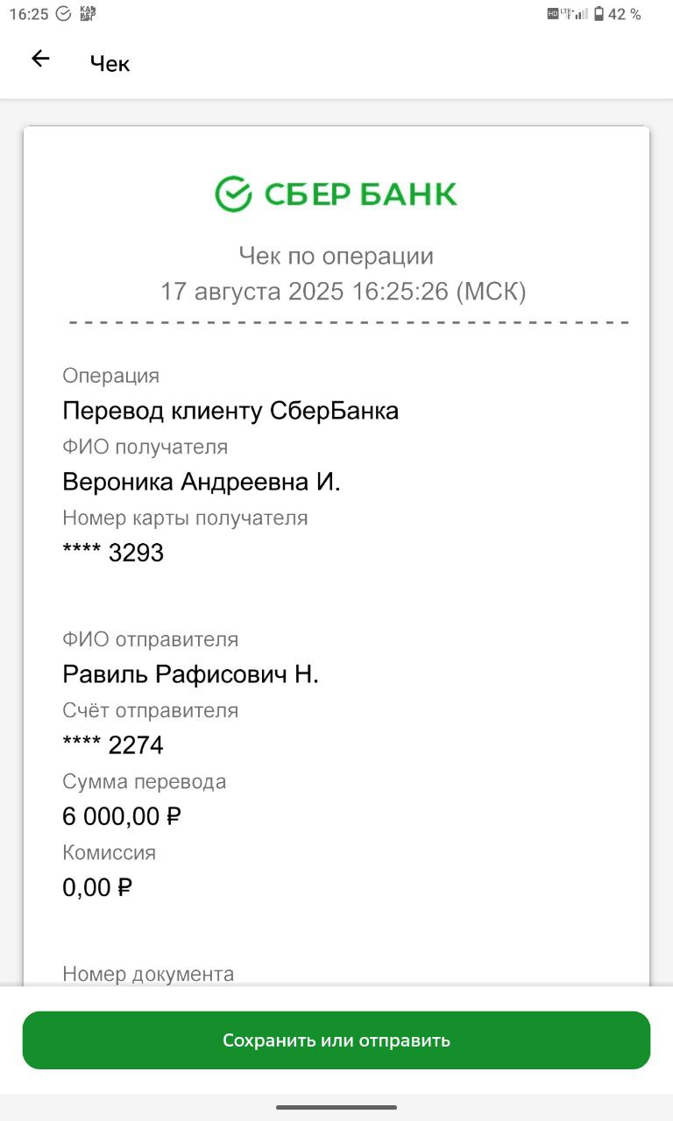Tap the Сохранить или отправить button

click(336, 1040)
